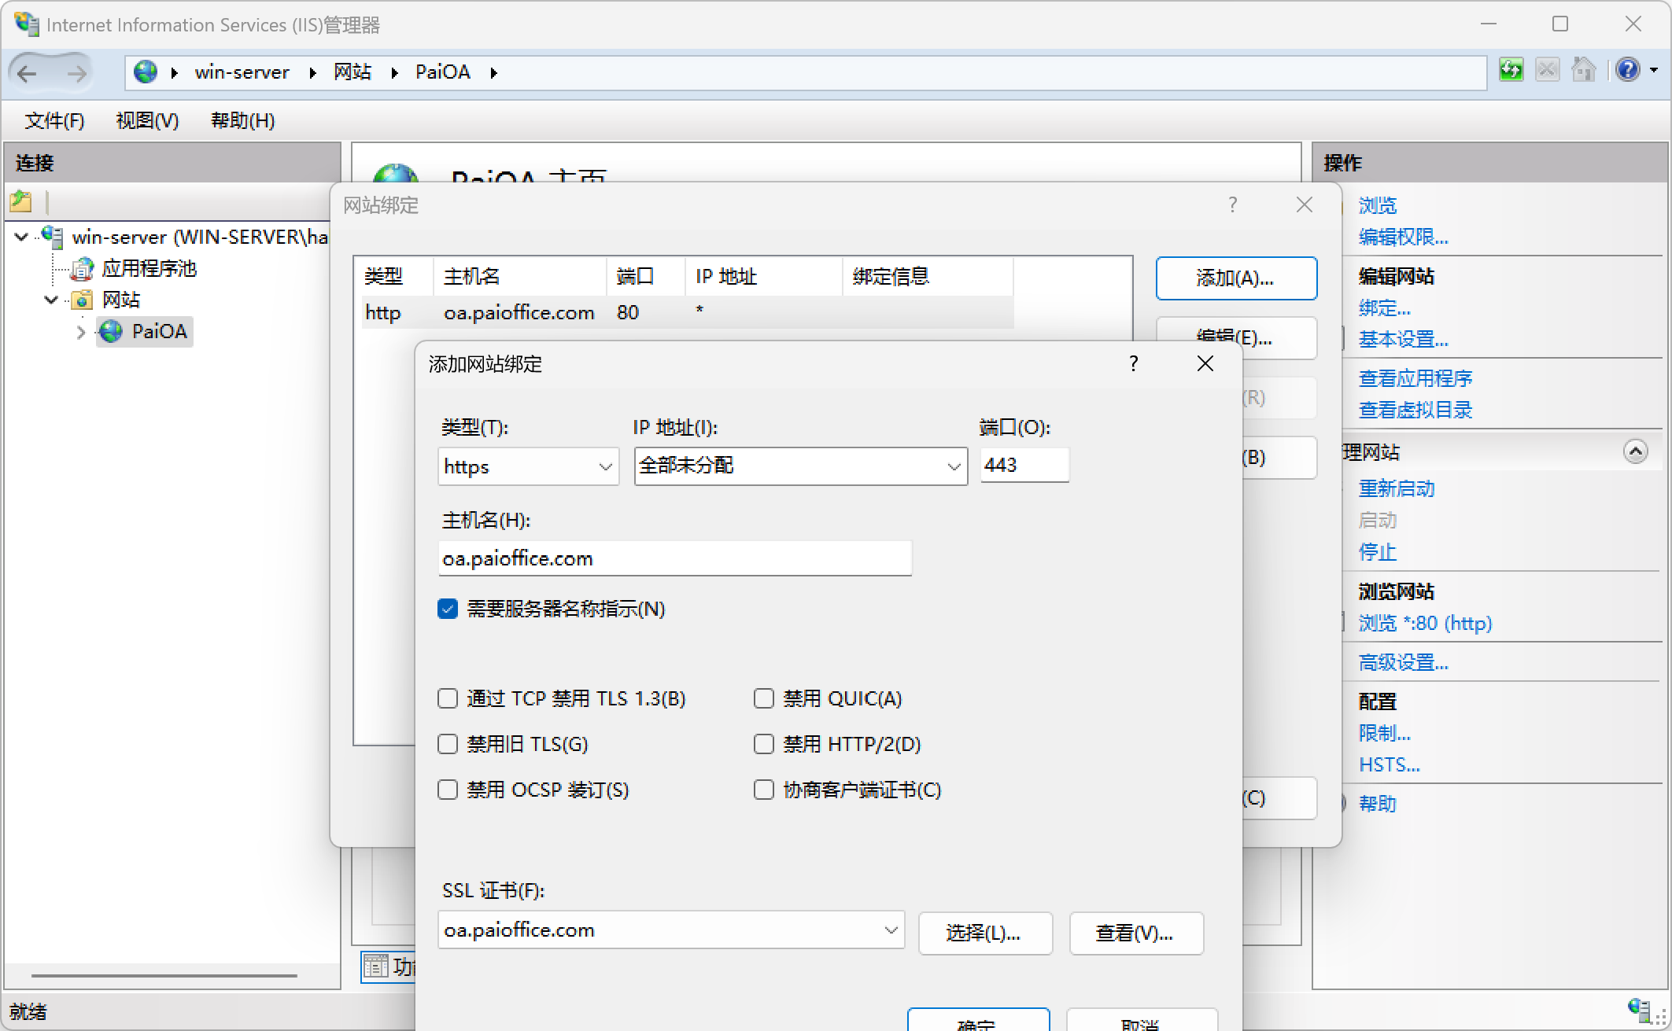Click the help question mark in 添加网站绑定 dialog
1672x1031 pixels.
point(1133,363)
